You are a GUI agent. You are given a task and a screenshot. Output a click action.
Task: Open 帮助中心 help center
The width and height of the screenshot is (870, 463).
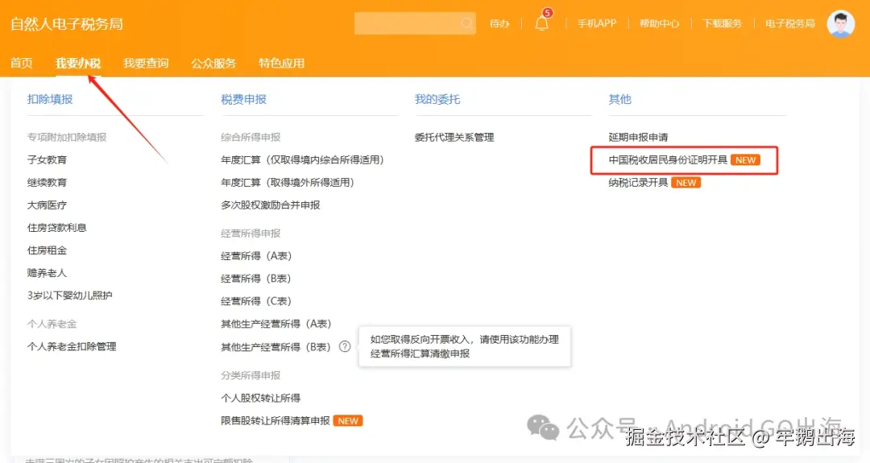coord(659,23)
